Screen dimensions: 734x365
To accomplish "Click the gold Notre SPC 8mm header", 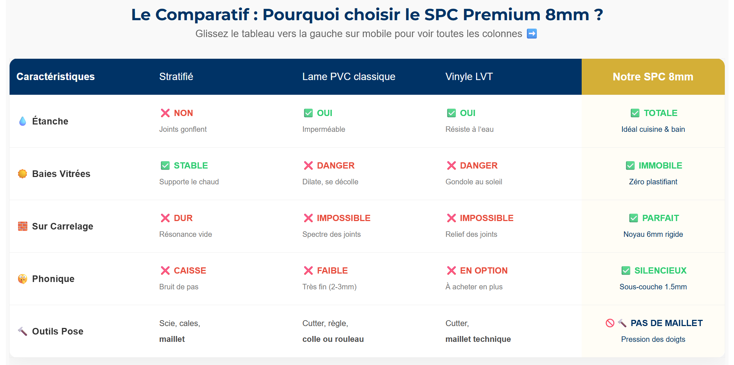I will (653, 77).
